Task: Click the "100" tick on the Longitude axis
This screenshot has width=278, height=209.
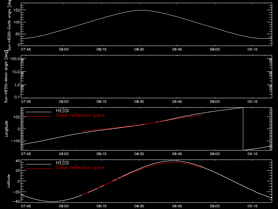Action: pos(17,117)
